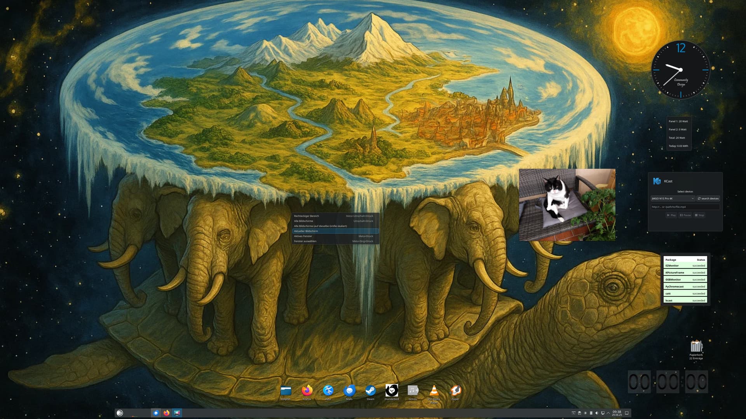Launch Zoiper from the desktop dock
The width and height of the screenshot is (746, 419).
pos(455,391)
